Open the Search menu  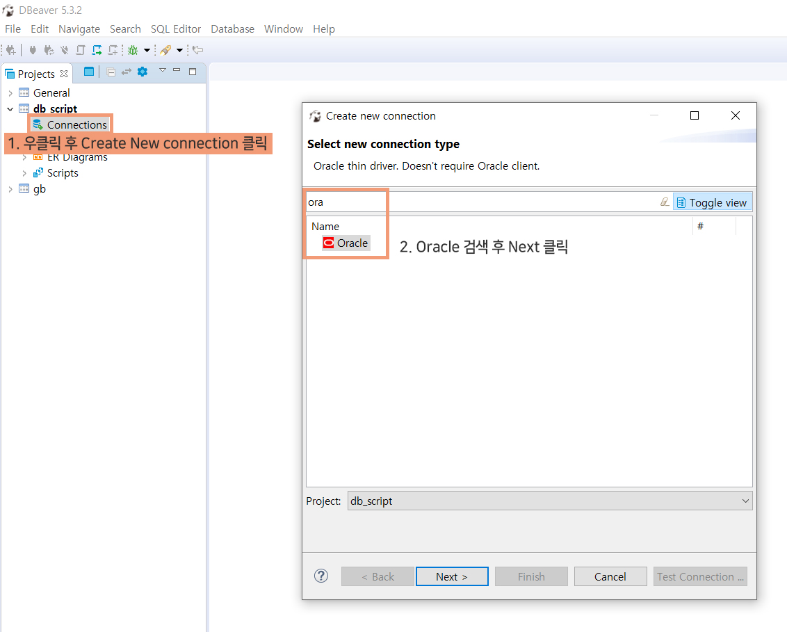coord(125,29)
